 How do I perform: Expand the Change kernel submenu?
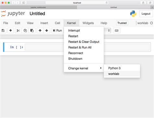[84, 68]
